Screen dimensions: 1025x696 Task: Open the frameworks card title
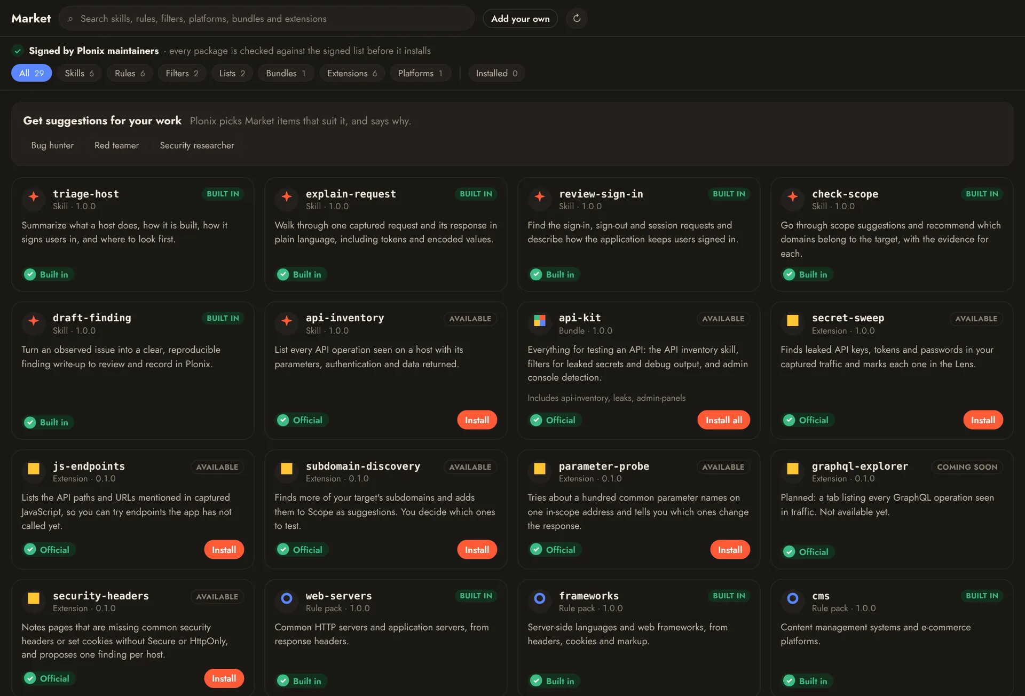(588, 596)
